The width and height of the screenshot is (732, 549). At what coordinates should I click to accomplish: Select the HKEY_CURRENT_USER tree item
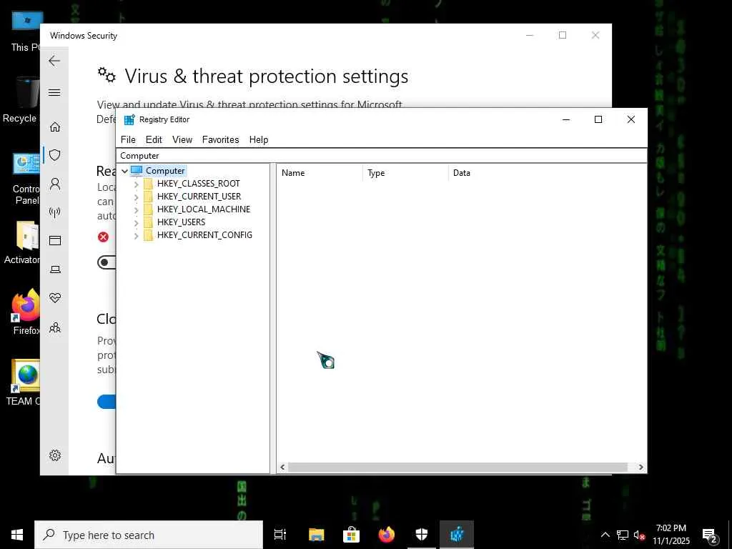199,197
